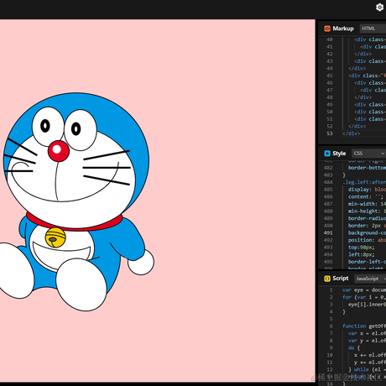
Task: Click the closing div on Markup line 42
Action: click(x=363, y=54)
